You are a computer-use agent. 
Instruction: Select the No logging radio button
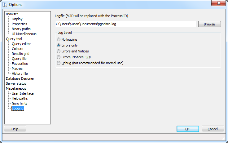coord(59,40)
